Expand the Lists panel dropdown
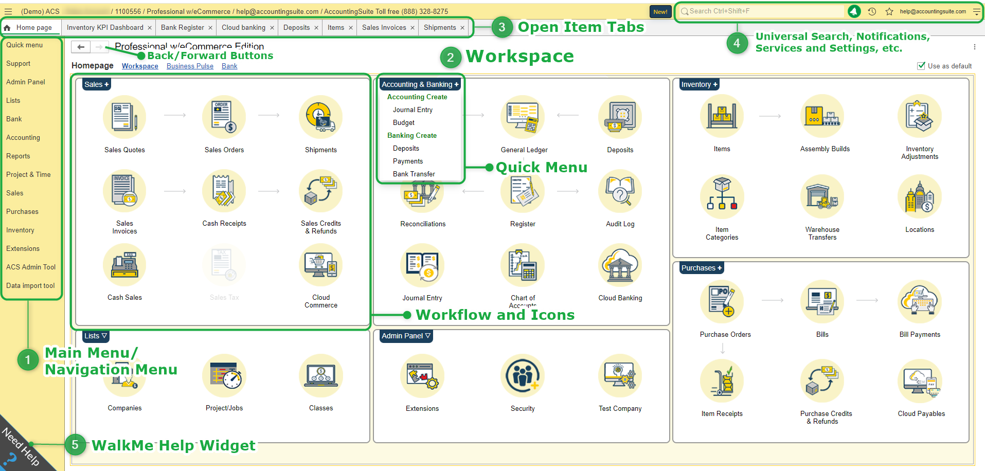The image size is (985, 471). click(x=96, y=336)
